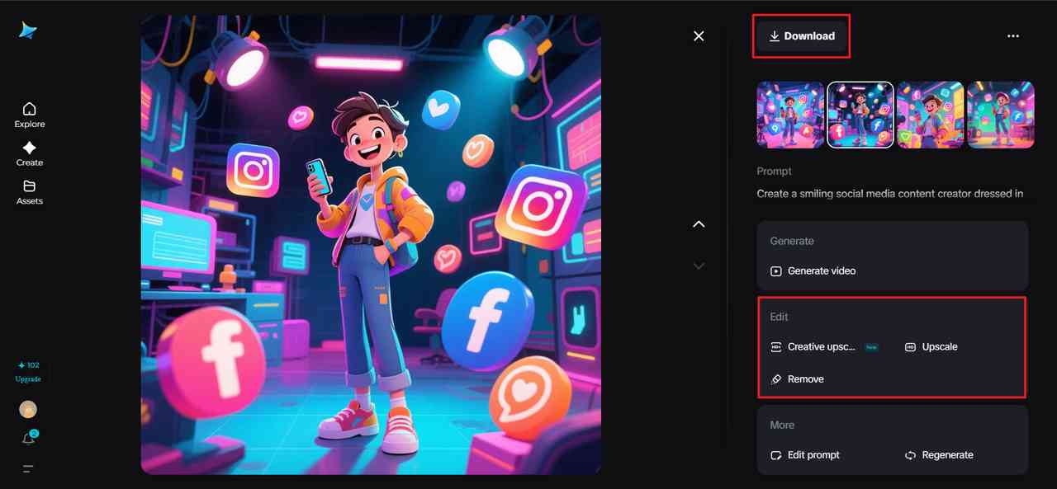Click the large generated image preview
The image size is (1057, 489).
[x=371, y=244]
